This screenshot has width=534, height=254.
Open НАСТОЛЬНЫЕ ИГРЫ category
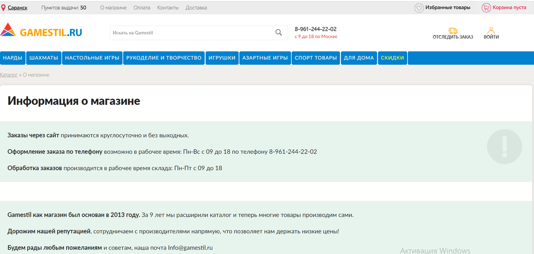(92, 58)
